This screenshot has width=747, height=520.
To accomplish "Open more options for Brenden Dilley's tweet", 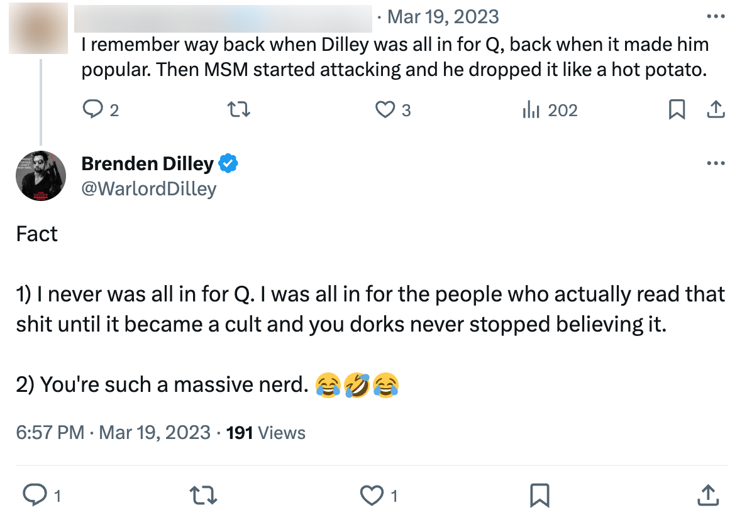I will click(x=716, y=163).
